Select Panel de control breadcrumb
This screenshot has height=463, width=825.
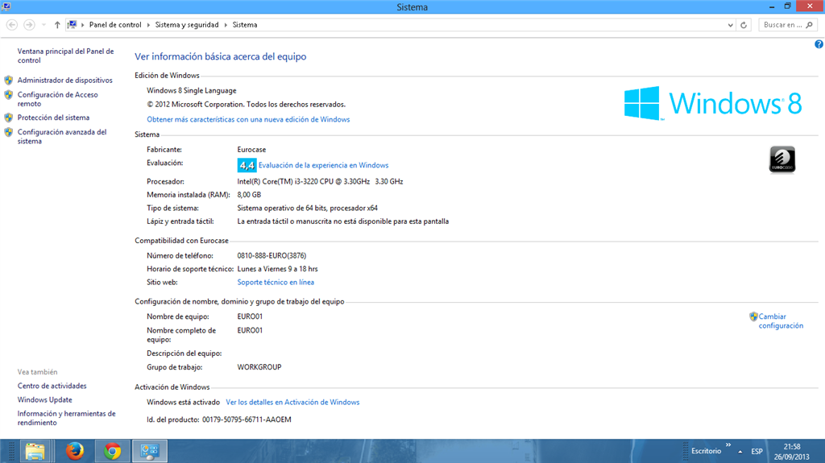115,25
